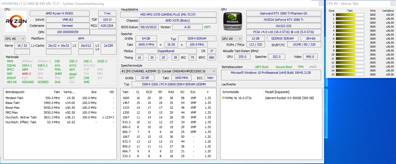Viewport: 396px width, 164px height.
Task: Click the AVX-512 feature flag
Action: tap(90, 65)
